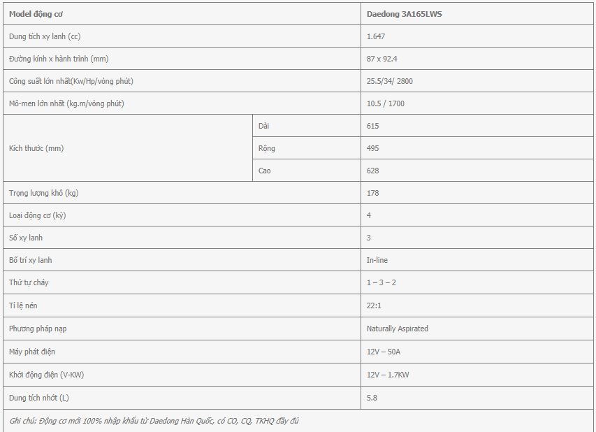Click the "12V – 1.7KW" starter value
Viewport: 596px width, 432px height.
pyautogui.click(x=388, y=375)
